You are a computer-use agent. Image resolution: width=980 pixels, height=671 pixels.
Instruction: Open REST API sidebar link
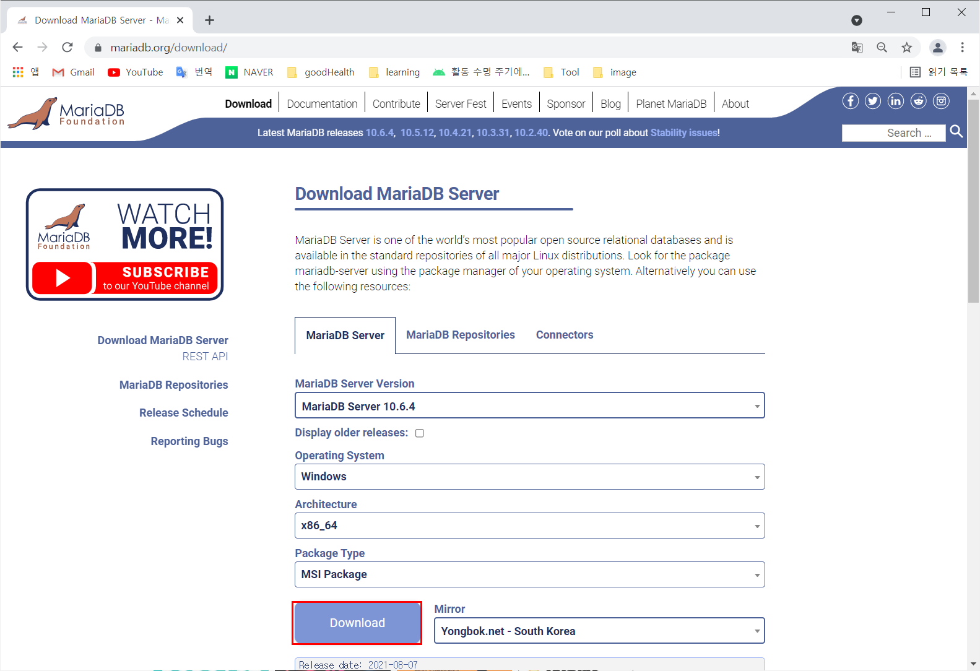(x=205, y=357)
